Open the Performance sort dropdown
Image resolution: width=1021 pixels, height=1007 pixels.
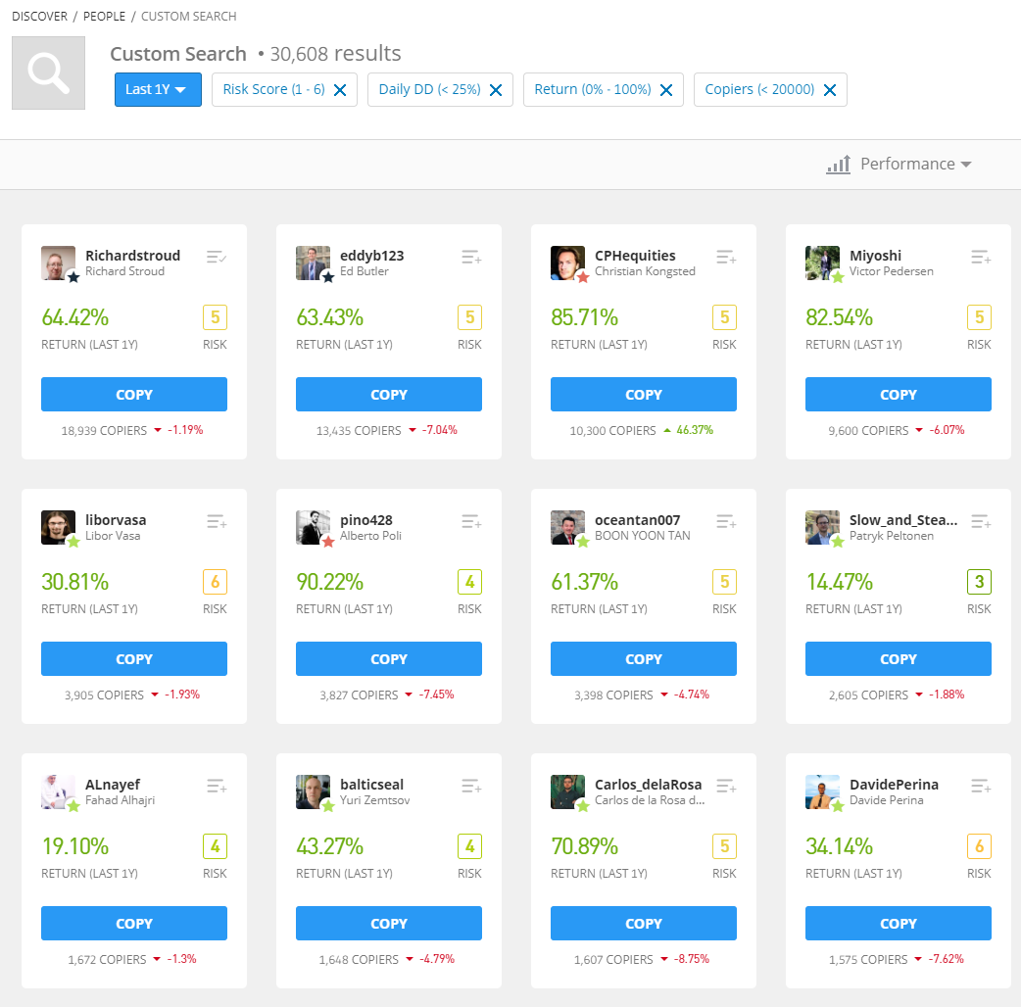pyautogui.click(x=907, y=165)
